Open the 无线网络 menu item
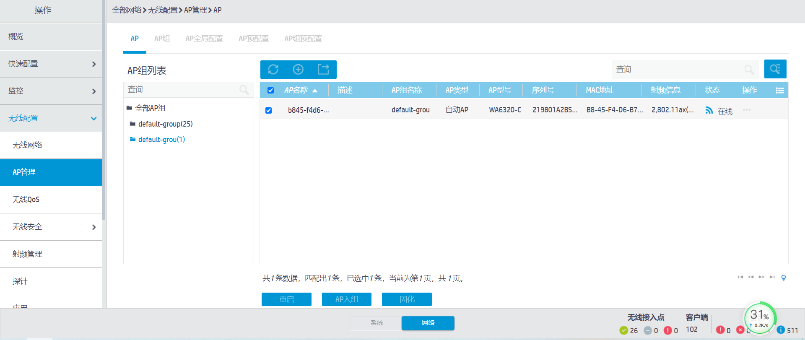 coord(51,145)
